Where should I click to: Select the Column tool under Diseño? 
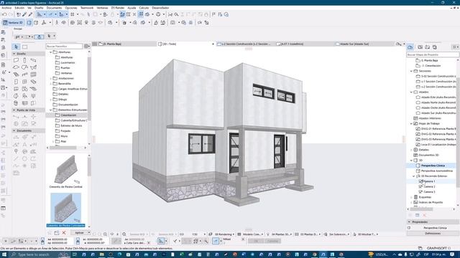(x=24, y=60)
